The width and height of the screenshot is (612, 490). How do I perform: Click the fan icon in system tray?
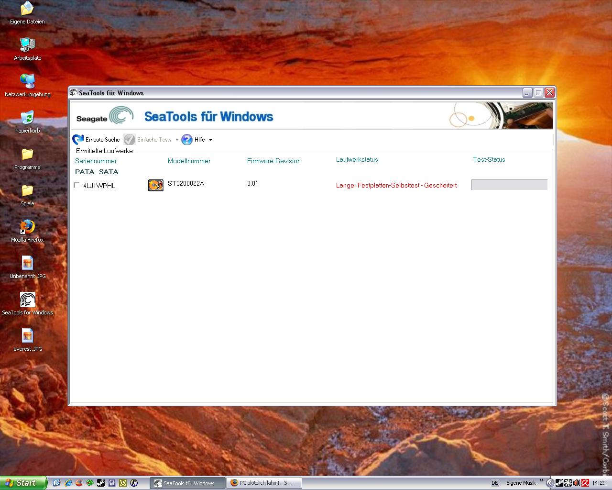(x=568, y=483)
